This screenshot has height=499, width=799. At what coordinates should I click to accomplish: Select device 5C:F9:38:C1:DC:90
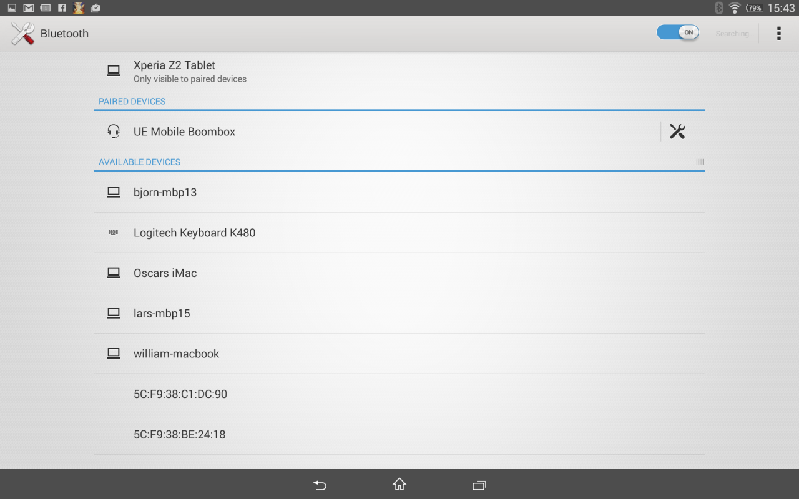tap(399, 394)
